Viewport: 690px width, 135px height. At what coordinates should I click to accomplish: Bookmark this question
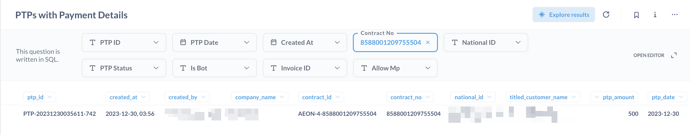(636, 15)
